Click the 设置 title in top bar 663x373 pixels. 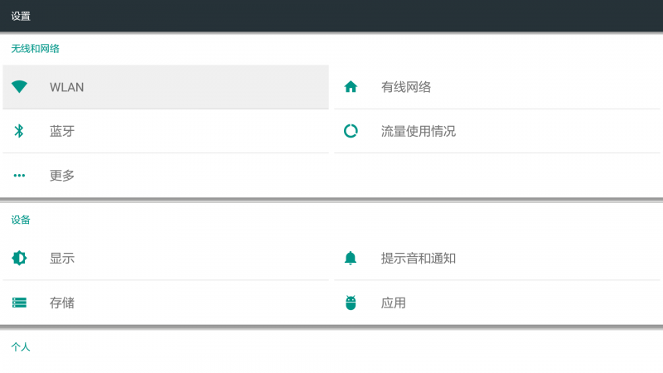click(x=21, y=16)
